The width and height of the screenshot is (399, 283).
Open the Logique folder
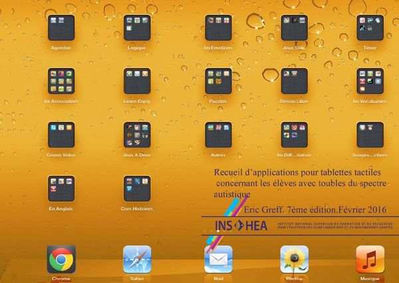coord(137,28)
